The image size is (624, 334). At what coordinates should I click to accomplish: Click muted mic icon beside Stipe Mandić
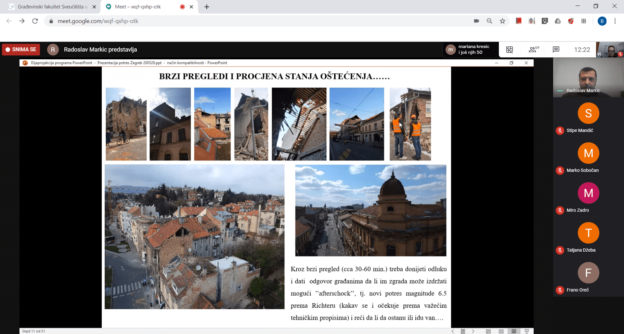pyautogui.click(x=560, y=131)
